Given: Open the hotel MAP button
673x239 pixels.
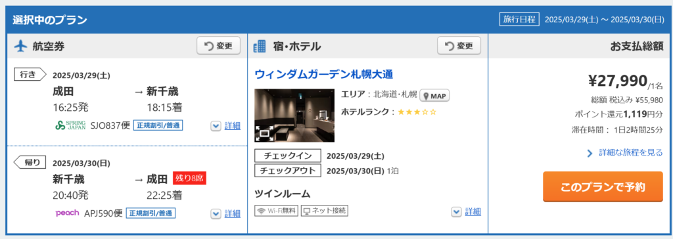Looking at the screenshot, I should 434,96.
